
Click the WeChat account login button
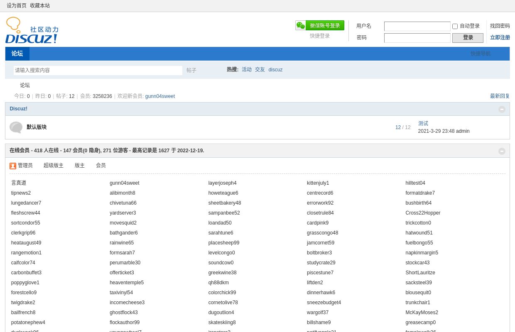pyautogui.click(x=320, y=26)
